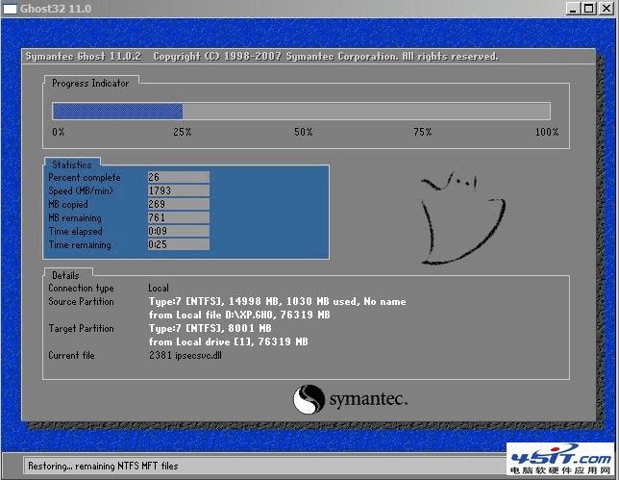Click the MB copied value 269

pos(179,204)
